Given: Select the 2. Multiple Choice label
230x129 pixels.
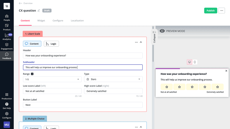Looking at the screenshot, I should tap(35, 119).
